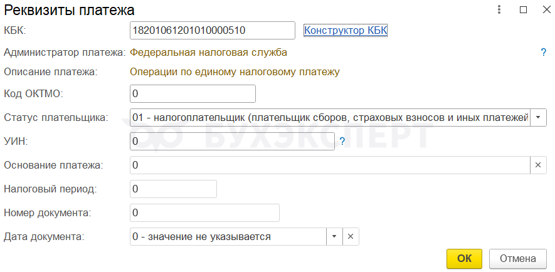Select the Налоговый период field

coord(172,189)
